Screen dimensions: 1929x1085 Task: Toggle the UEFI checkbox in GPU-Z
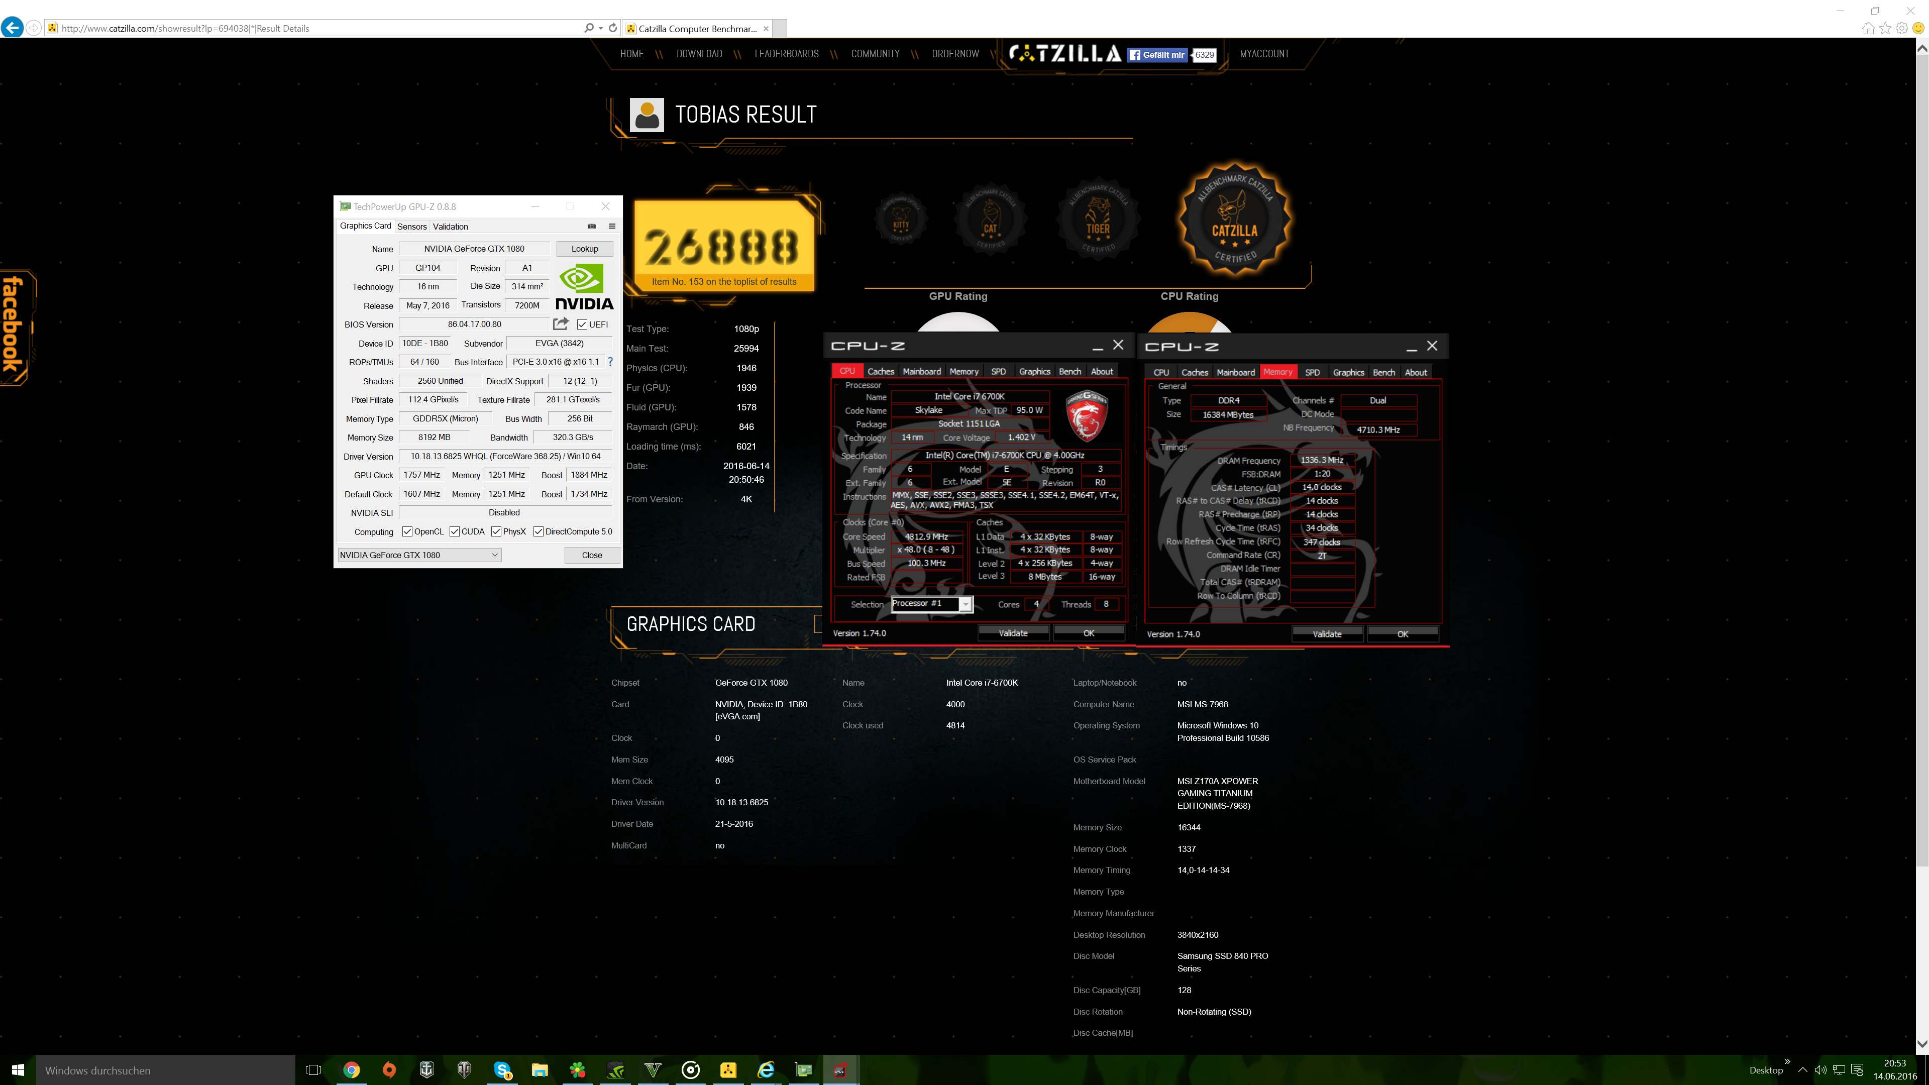tap(582, 324)
